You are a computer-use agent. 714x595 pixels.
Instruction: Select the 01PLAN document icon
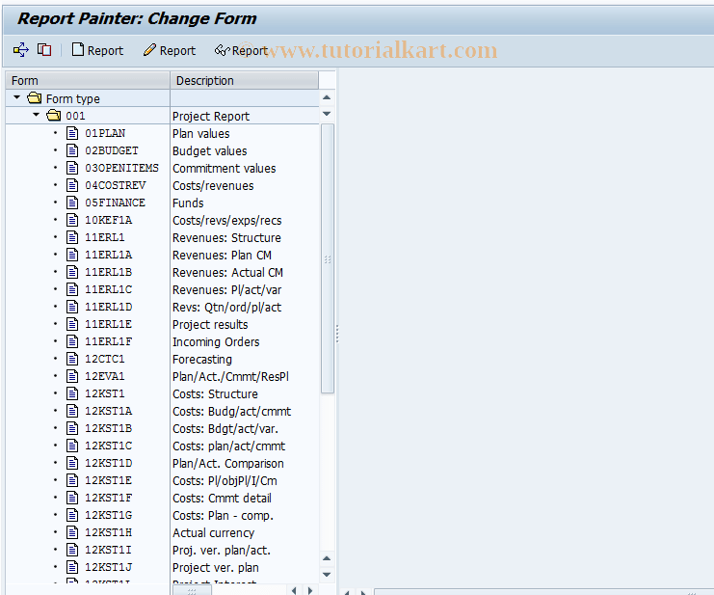pos(72,133)
